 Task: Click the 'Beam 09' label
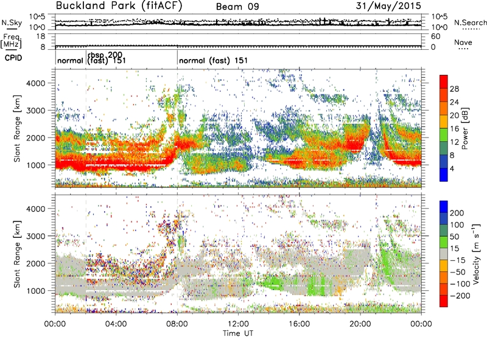[x=237, y=7]
